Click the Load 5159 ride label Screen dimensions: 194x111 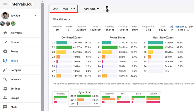coord(184,30)
